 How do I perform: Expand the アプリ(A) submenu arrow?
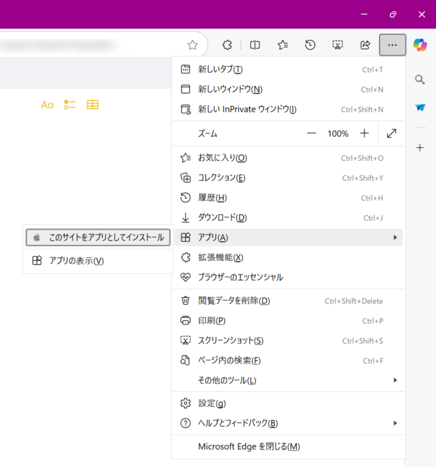click(395, 237)
